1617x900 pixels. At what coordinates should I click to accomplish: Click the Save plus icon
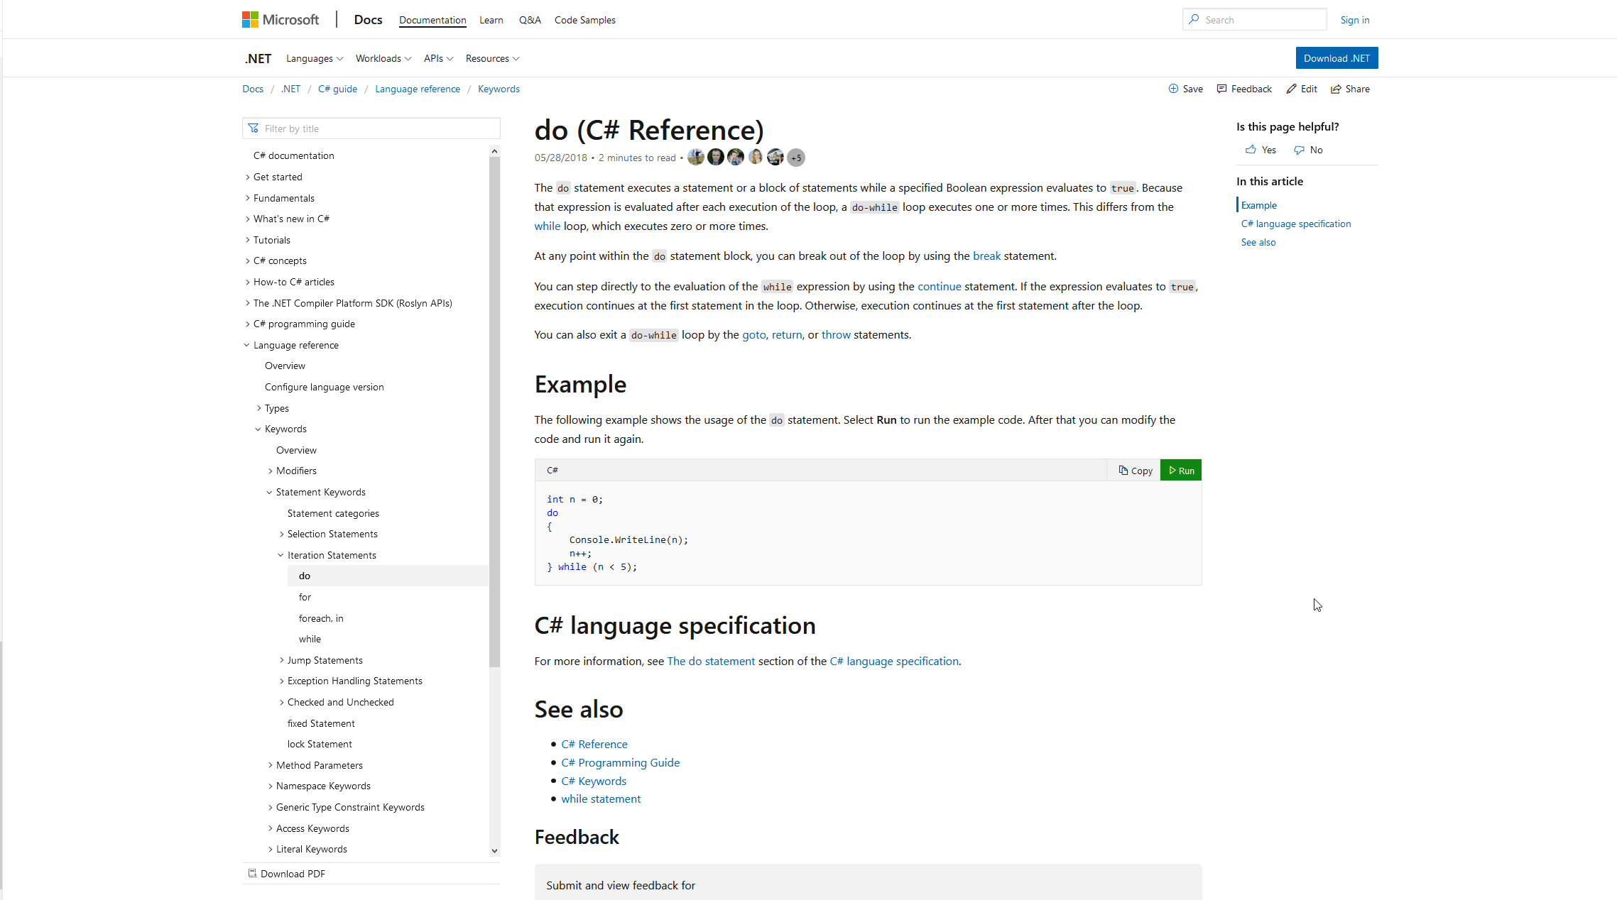pos(1173,89)
